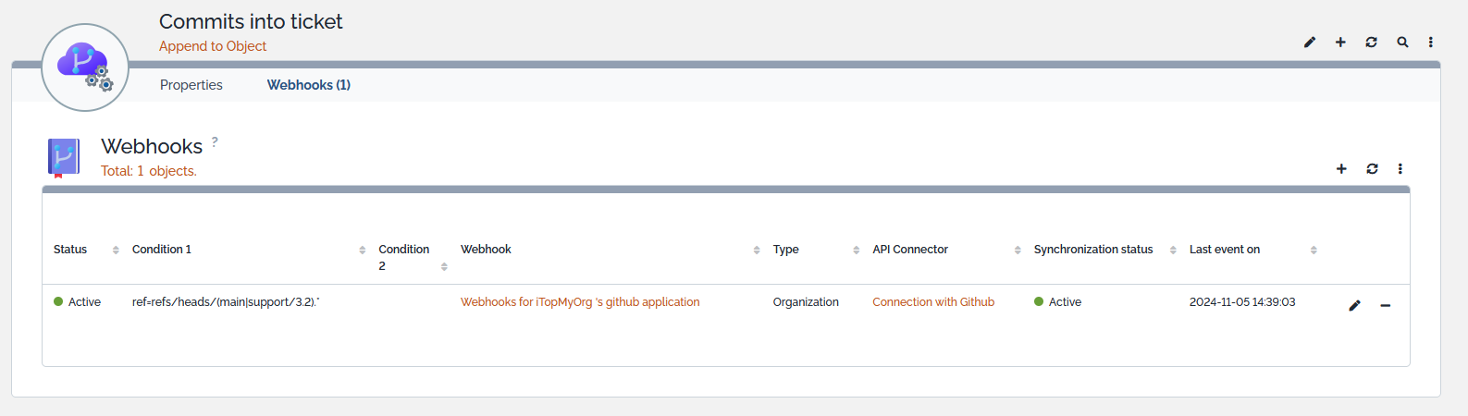Screen dimensions: 1468x416
Task: Click the pencil edit icon in the top header
Action: coord(1310,43)
